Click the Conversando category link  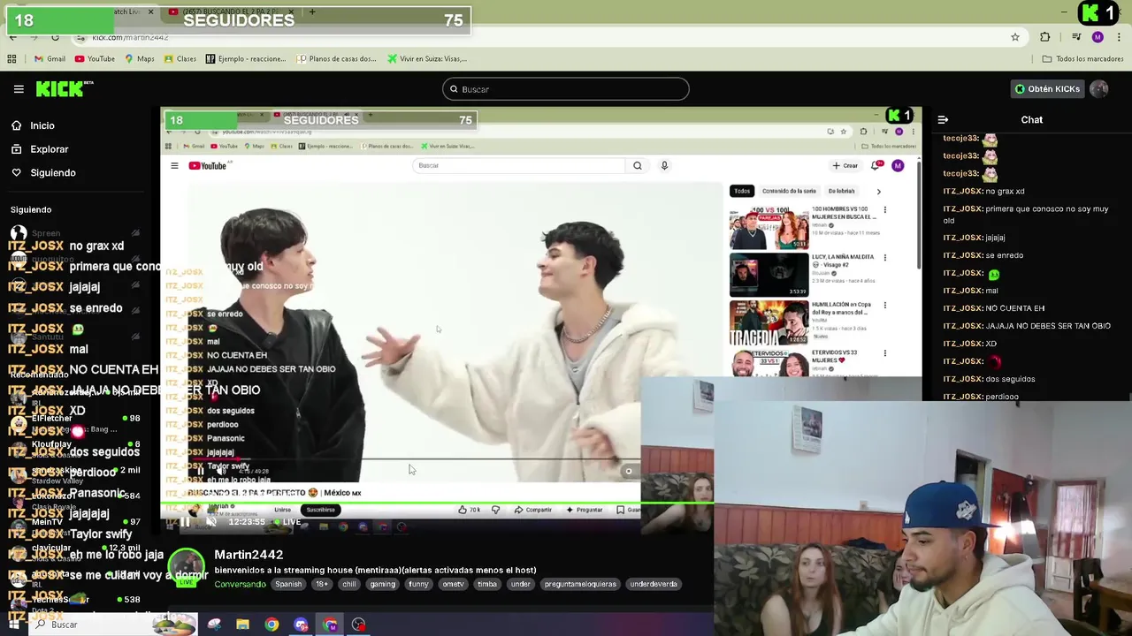click(240, 584)
